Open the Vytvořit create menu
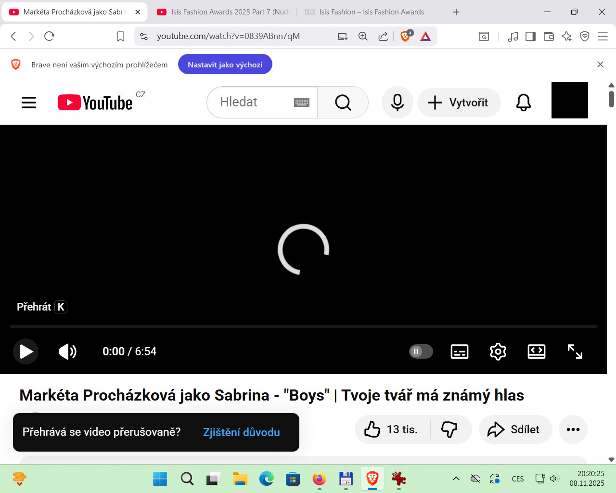This screenshot has height=493, width=616. click(459, 103)
